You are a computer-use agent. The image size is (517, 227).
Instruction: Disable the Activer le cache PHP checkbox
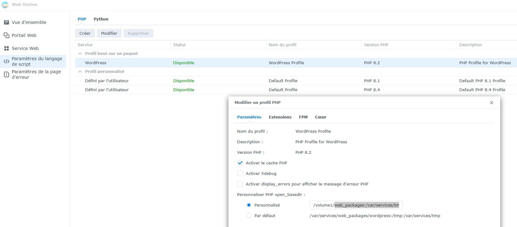[240, 163]
